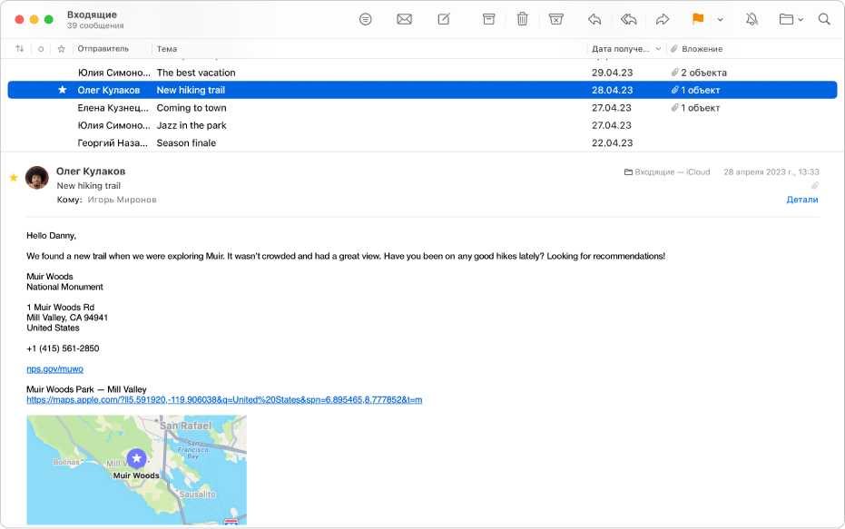Sort by date received column header
845x529 pixels.
[x=621, y=49]
